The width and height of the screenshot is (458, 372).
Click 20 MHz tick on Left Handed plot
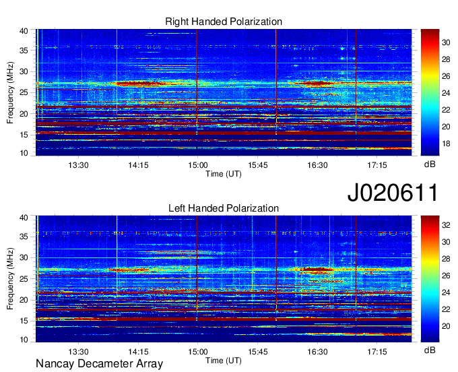tap(24, 300)
